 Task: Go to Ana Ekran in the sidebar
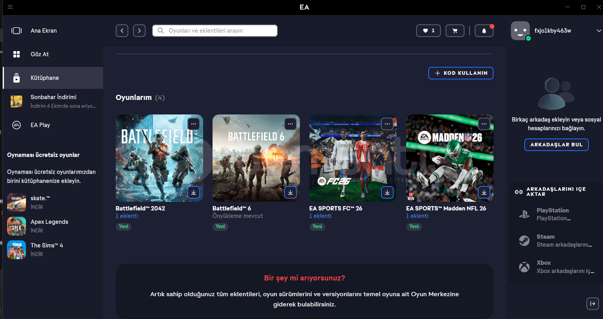[x=53, y=31]
